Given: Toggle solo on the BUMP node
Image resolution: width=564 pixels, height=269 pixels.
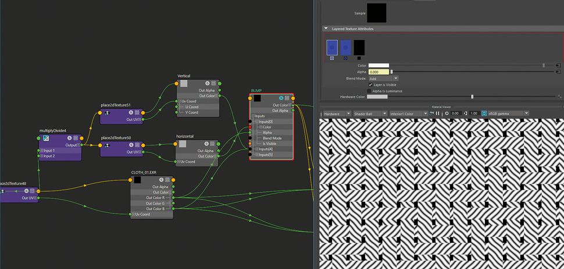Looking at the screenshot, I should tap(281, 98).
